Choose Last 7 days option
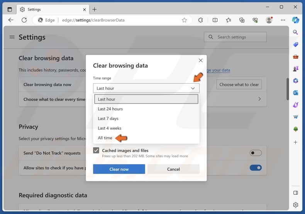Screen dimensions: 305x214 click(x=108, y=118)
